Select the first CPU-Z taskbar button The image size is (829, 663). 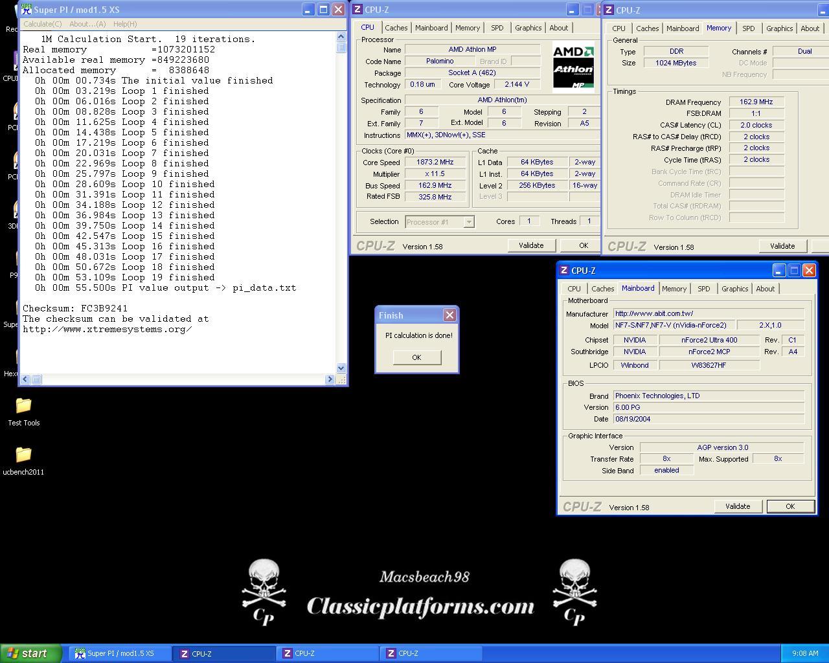tap(225, 653)
